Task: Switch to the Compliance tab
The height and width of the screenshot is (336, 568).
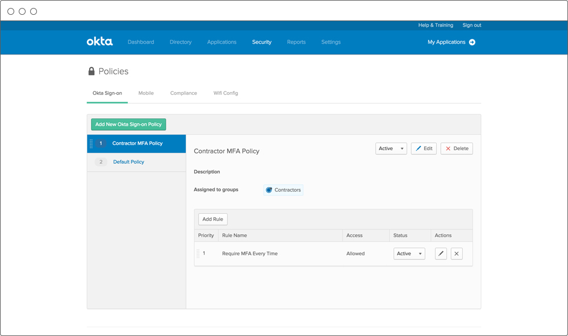Action: tap(183, 93)
